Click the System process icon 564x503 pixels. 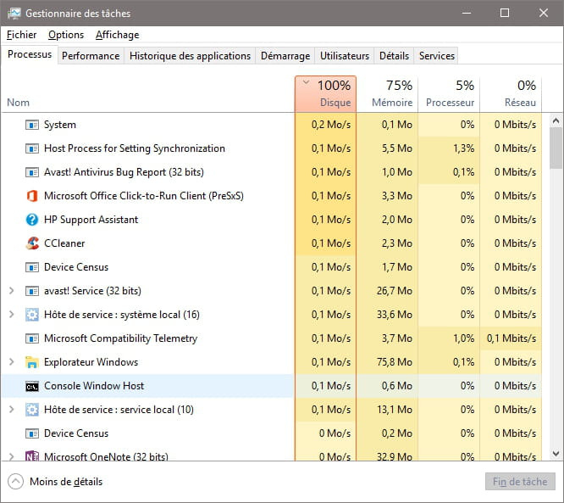(x=32, y=125)
